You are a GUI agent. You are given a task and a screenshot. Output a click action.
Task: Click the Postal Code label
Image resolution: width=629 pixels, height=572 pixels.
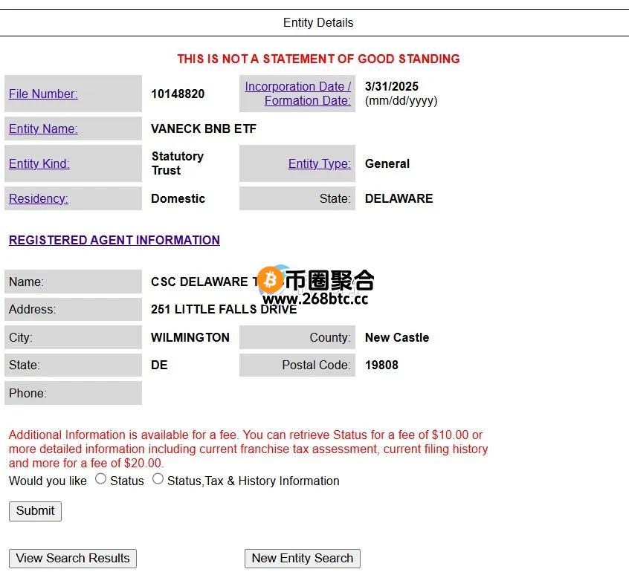[x=316, y=365]
